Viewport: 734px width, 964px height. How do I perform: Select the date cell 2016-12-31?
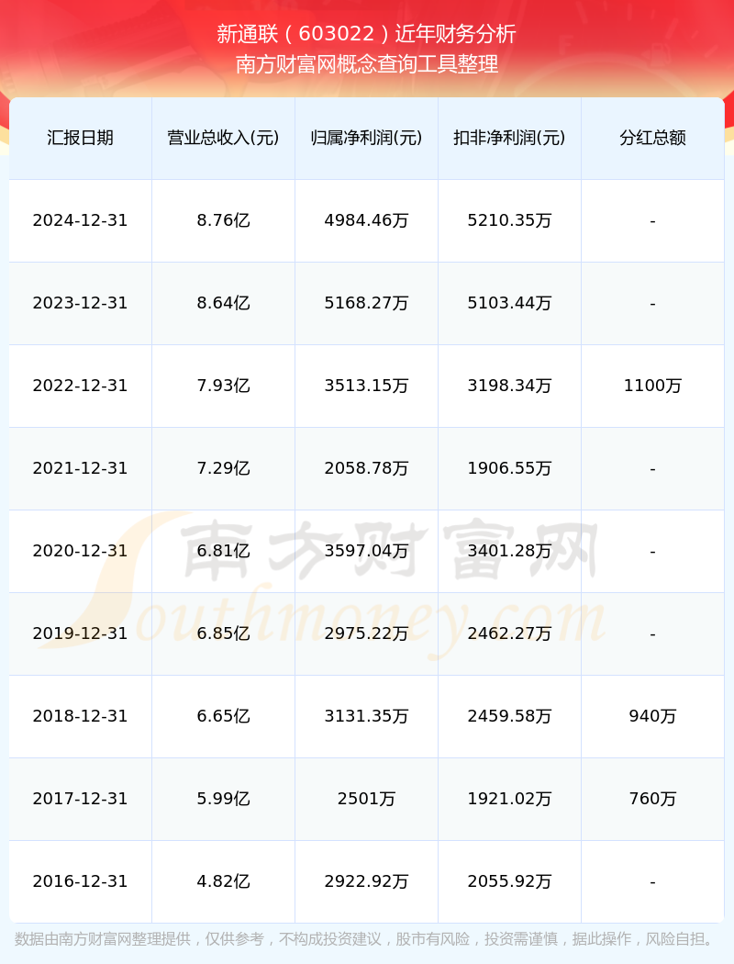(80, 881)
